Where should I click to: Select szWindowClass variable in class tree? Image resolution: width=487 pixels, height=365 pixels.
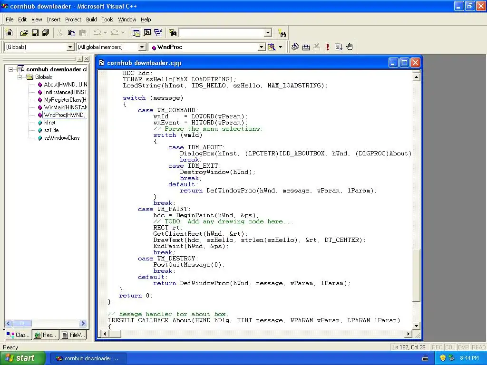click(x=62, y=138)
